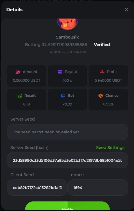Screen dimensions: 134x211
Task: Click the green Result chart icon
Action: 20,96
